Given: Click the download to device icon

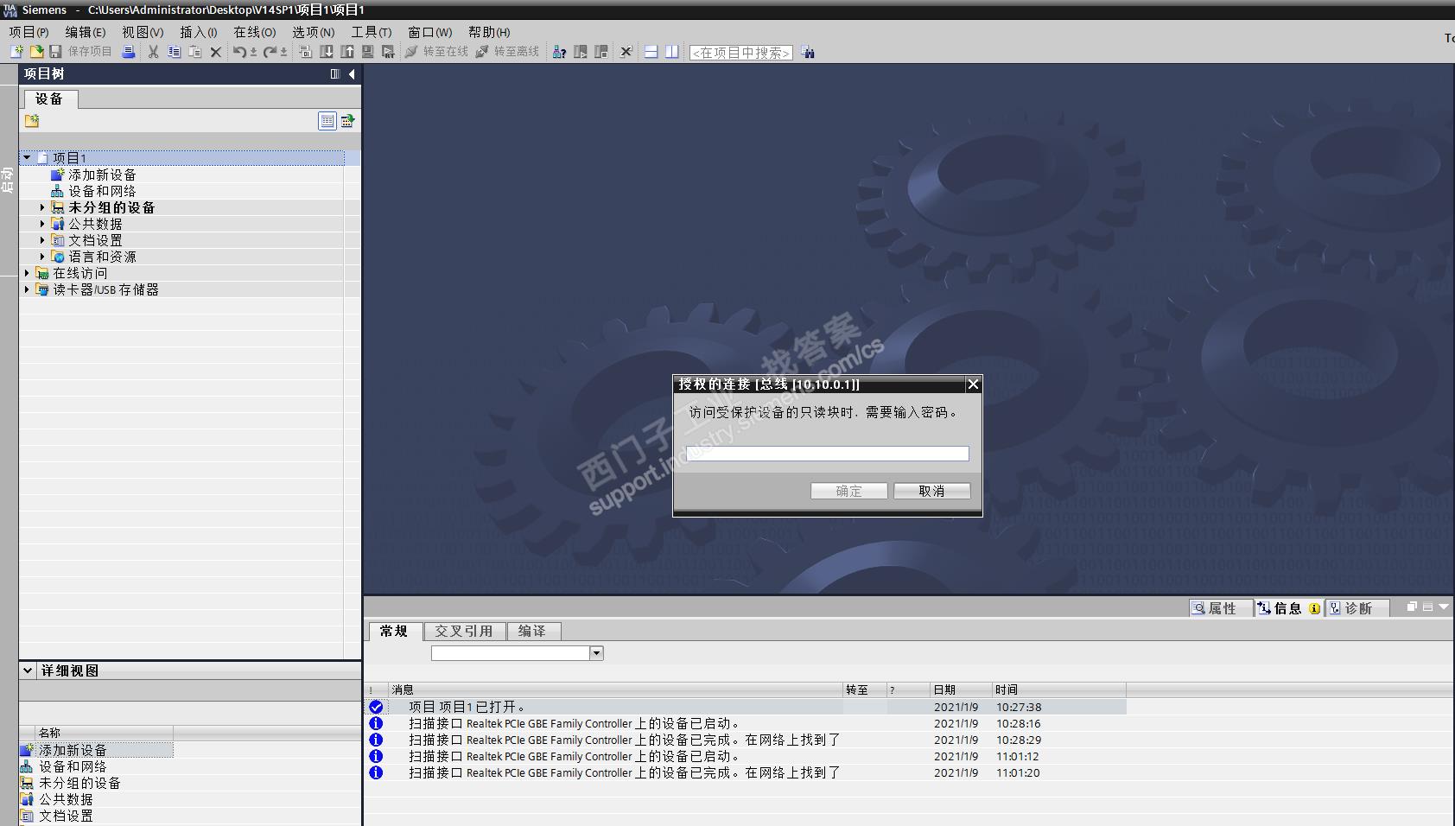Looking at the screenshot, I should pyautogui.click(x=327, y=52).
